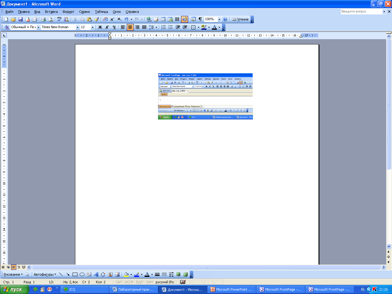
Task: Insert Excel worksheet icon
Action: (170, 19)
